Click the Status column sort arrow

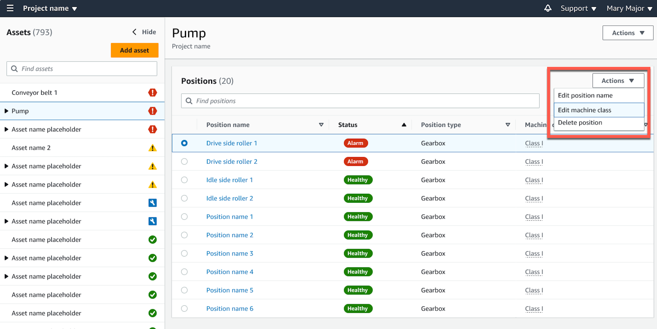tap(404, 125)
